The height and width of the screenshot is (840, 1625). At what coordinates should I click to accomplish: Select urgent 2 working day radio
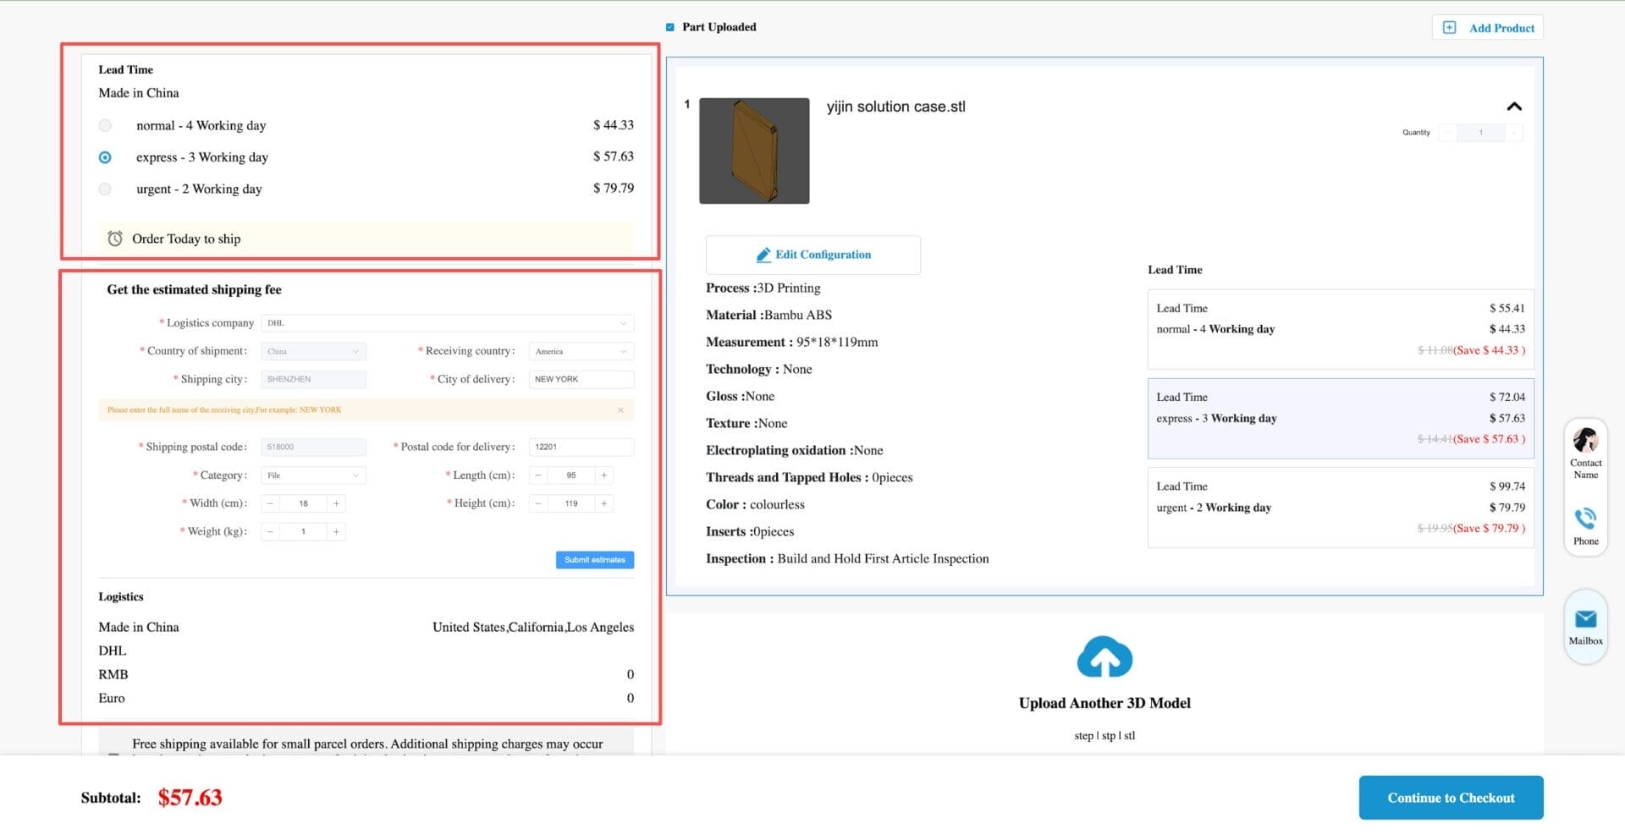(x=105, y=189)
